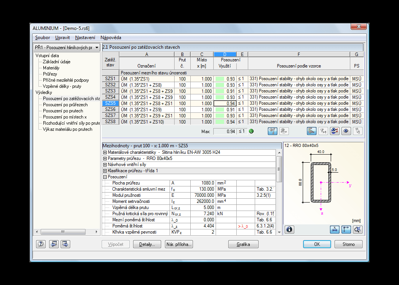Viewport: 399px width, 285px height.
Task: Open the Nastavení menu
Action: 85,38
